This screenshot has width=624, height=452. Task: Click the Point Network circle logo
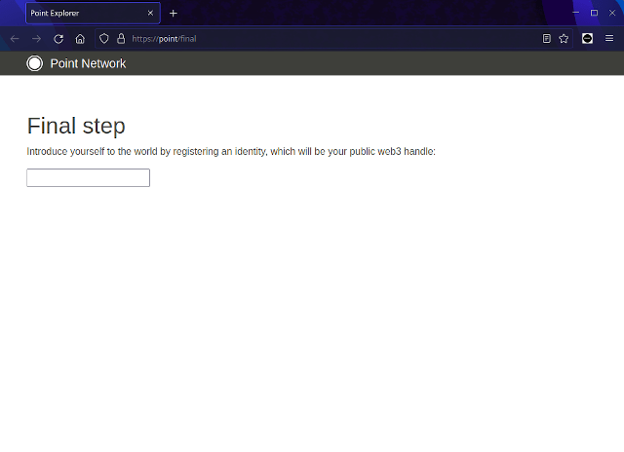[x=35, y=63]
